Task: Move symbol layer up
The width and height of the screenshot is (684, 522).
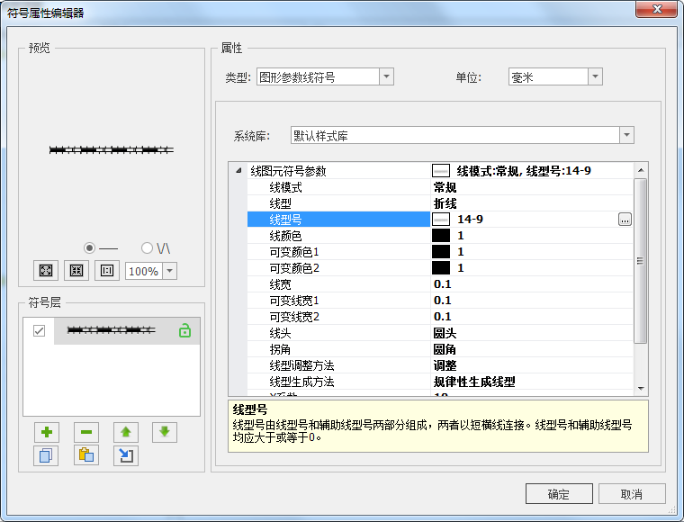Action: pyautogui.click(x=126, y=432)
